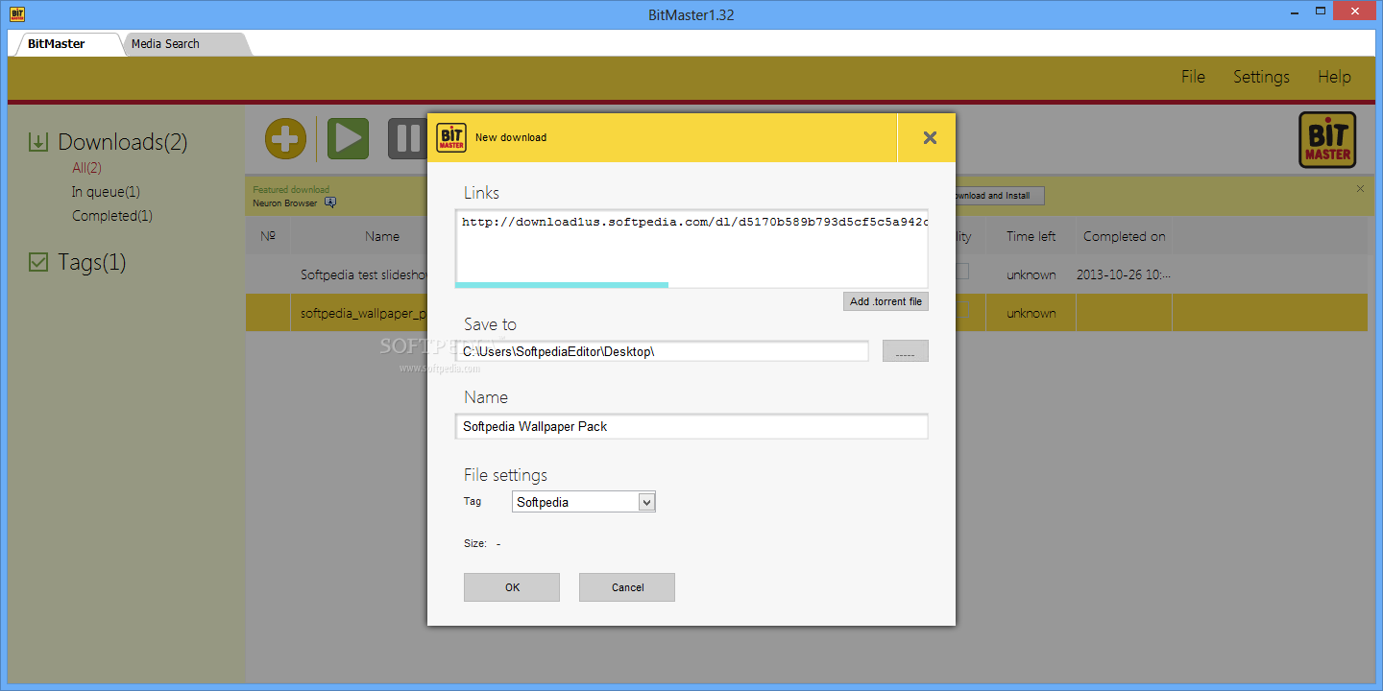Click the Neuron Browser download icon
The height and width of the screenshot is (691, 1383).
[329, 203]
